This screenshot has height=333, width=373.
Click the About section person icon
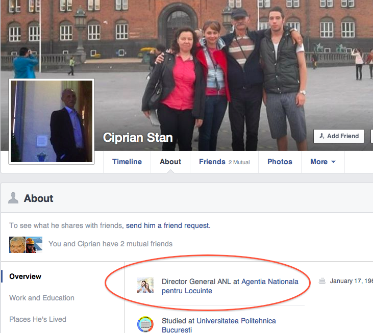point(14,198)
